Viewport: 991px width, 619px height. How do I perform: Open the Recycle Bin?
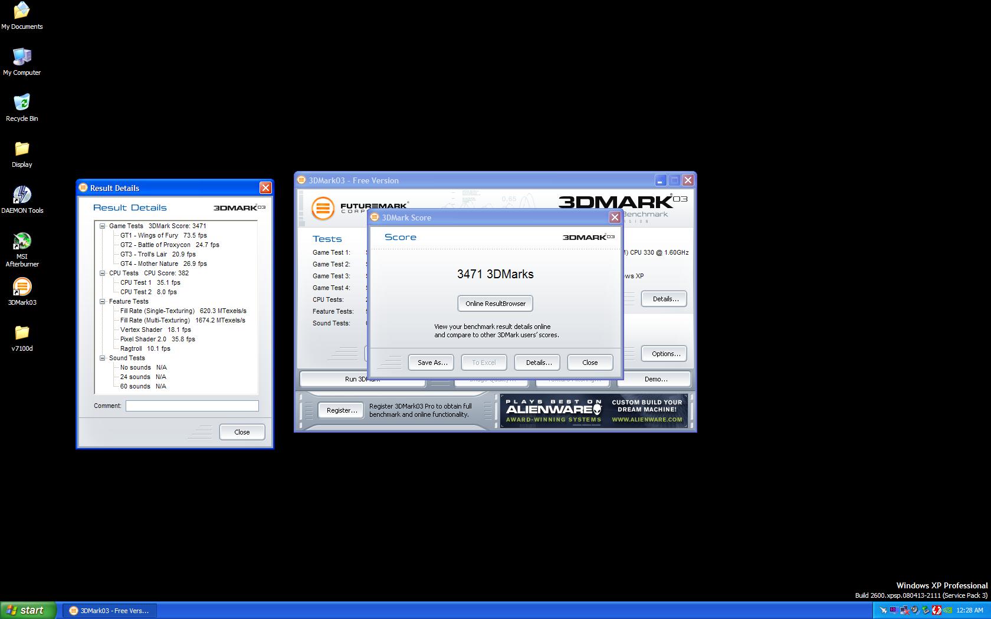(22, 104)
